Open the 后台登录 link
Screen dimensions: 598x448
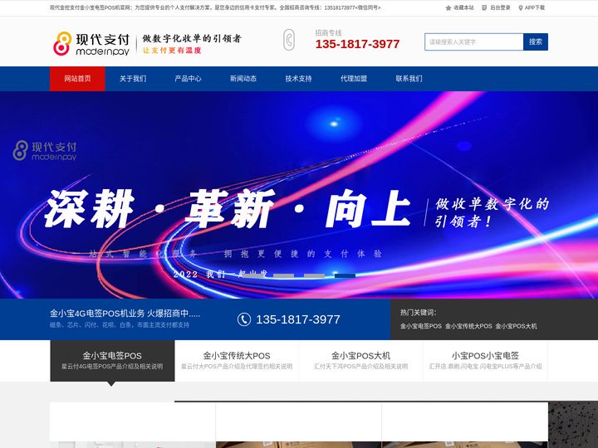click(500, 7)
